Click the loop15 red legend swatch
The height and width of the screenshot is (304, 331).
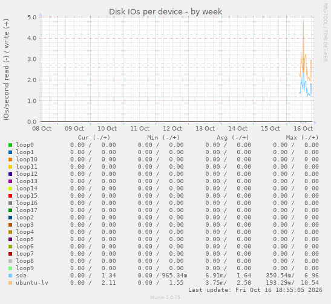[x=10, y=196]
